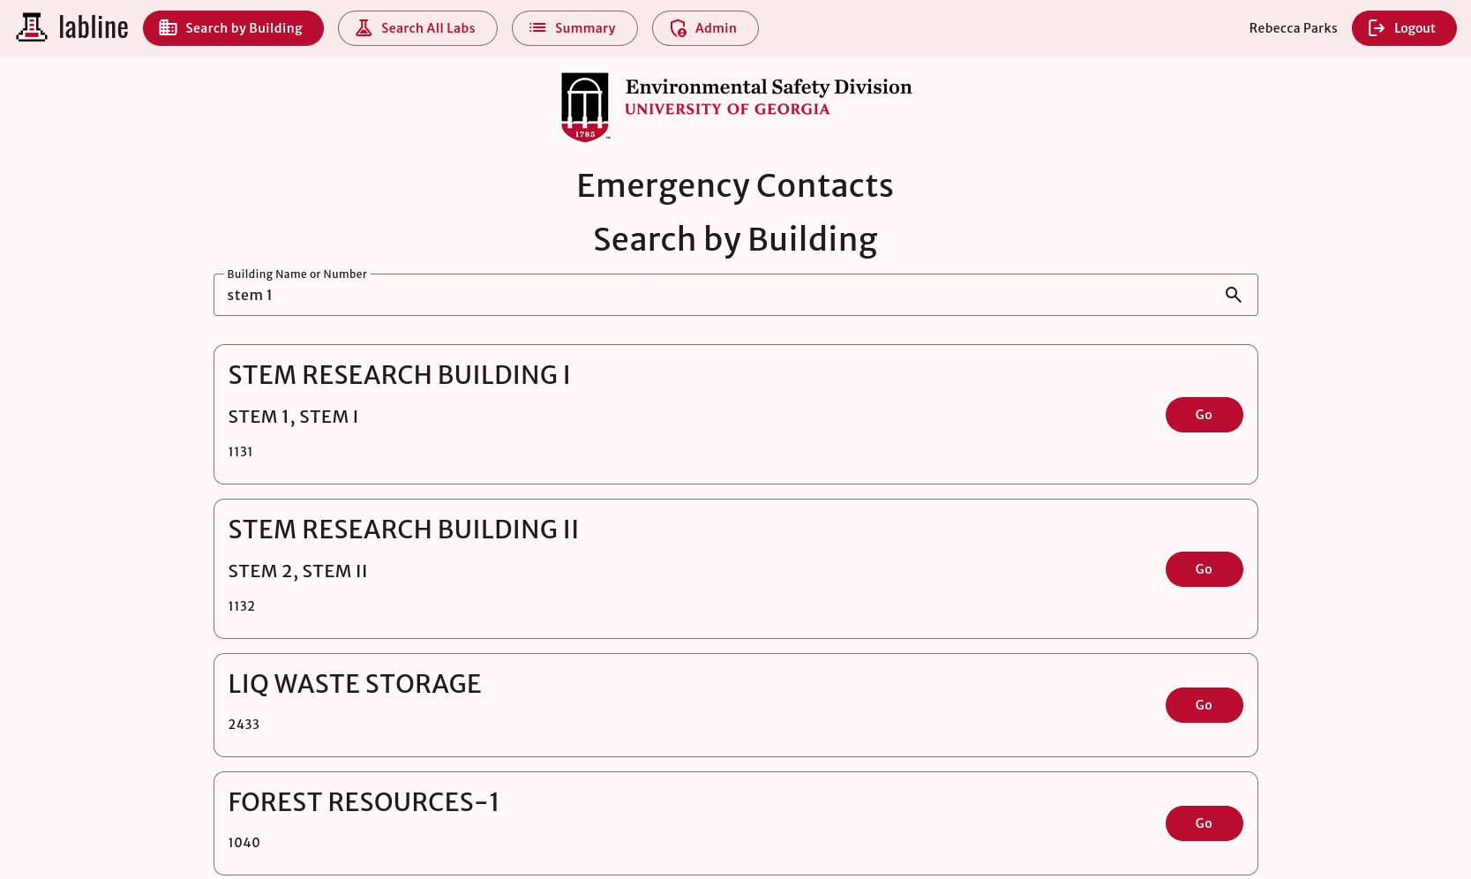Stay on Search by Building tab
The width and height of the screenshot is (1471, 879).
(x=233, y=27)
